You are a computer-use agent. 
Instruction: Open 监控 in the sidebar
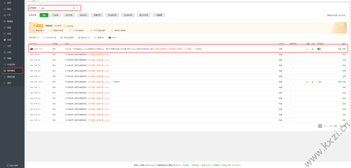(9, 27)
